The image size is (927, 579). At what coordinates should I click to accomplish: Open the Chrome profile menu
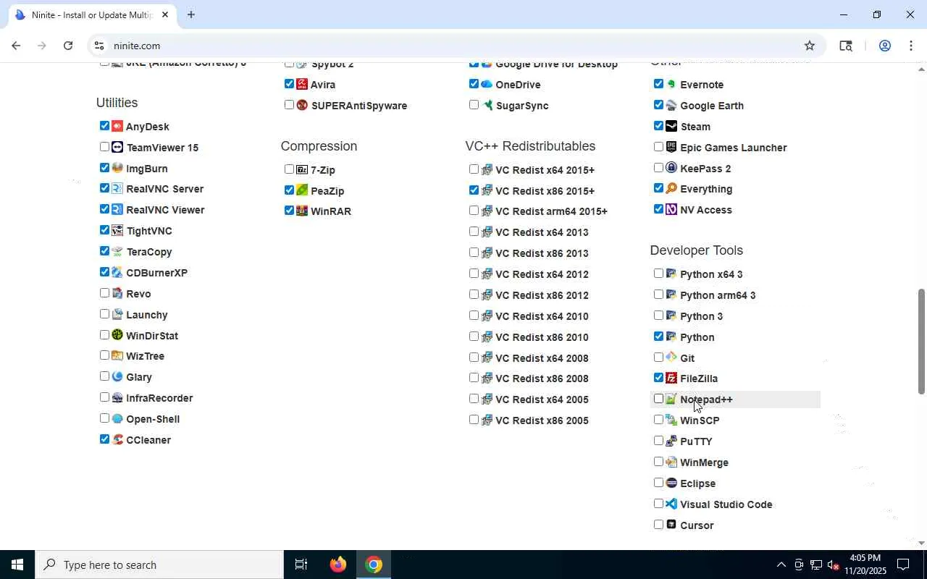coord(884,46)
